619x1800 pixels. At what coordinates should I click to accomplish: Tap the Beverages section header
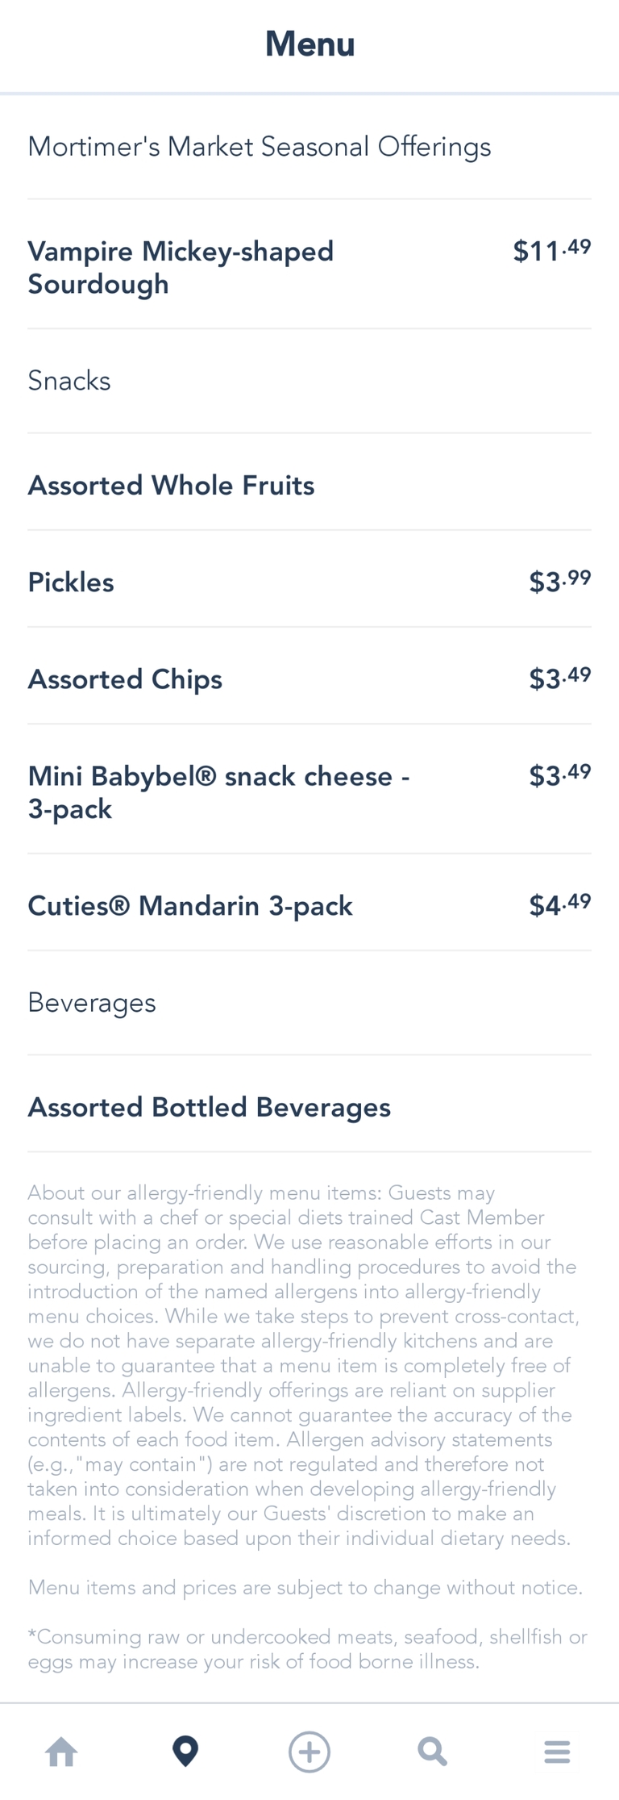92,1003
